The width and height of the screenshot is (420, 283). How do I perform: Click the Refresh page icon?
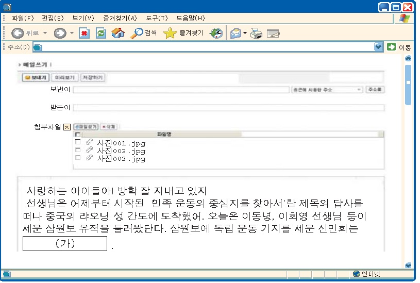coord(101,33)
